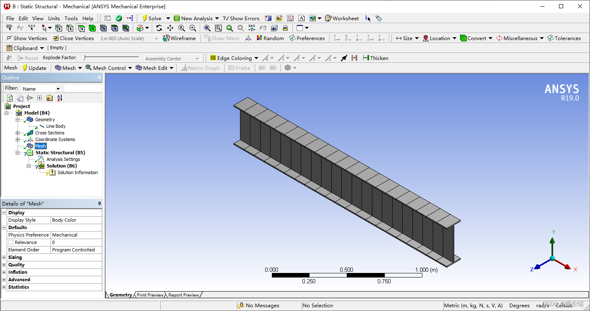Click the Details panel pin icon
The image size is (590, 311).
point(99,203)
